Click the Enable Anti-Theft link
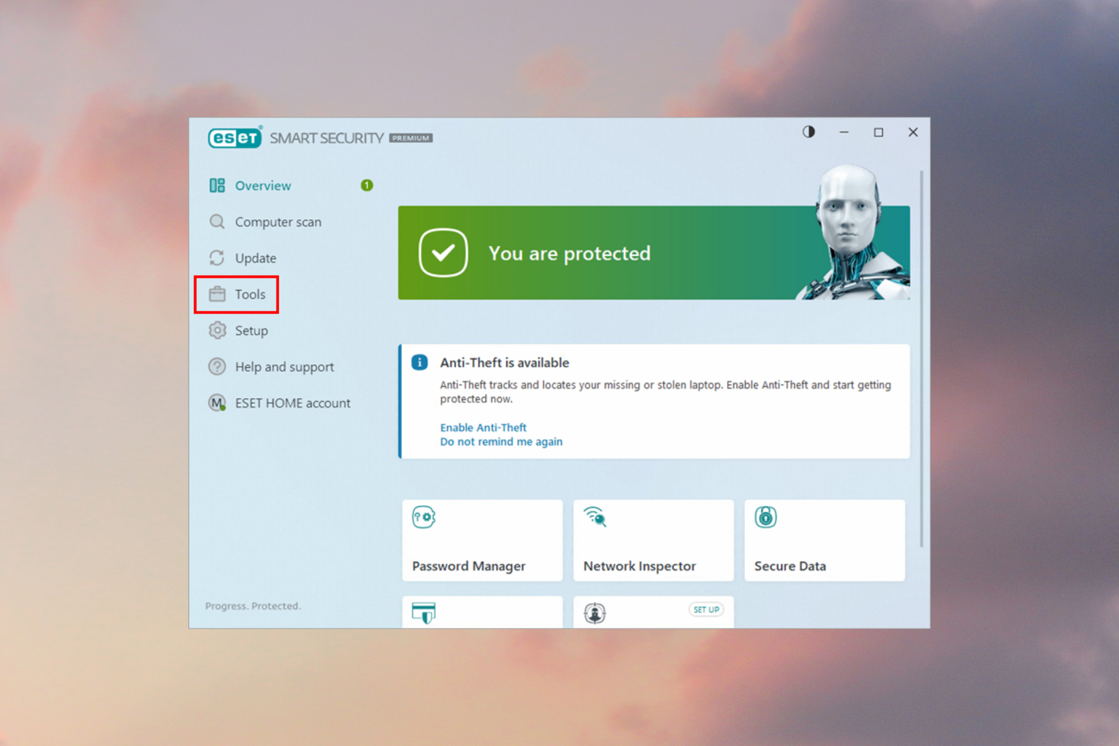Image resolution: width=1119 pixels, height=746 pixels. [483, 427]
